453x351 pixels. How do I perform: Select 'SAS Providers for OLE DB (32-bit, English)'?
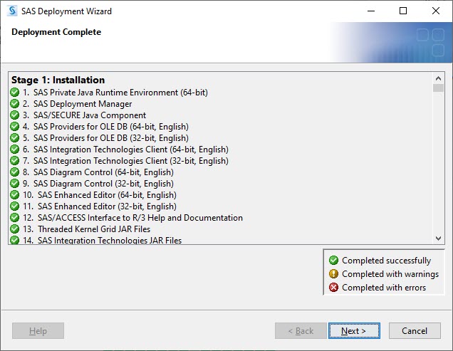tap(111, 138)
